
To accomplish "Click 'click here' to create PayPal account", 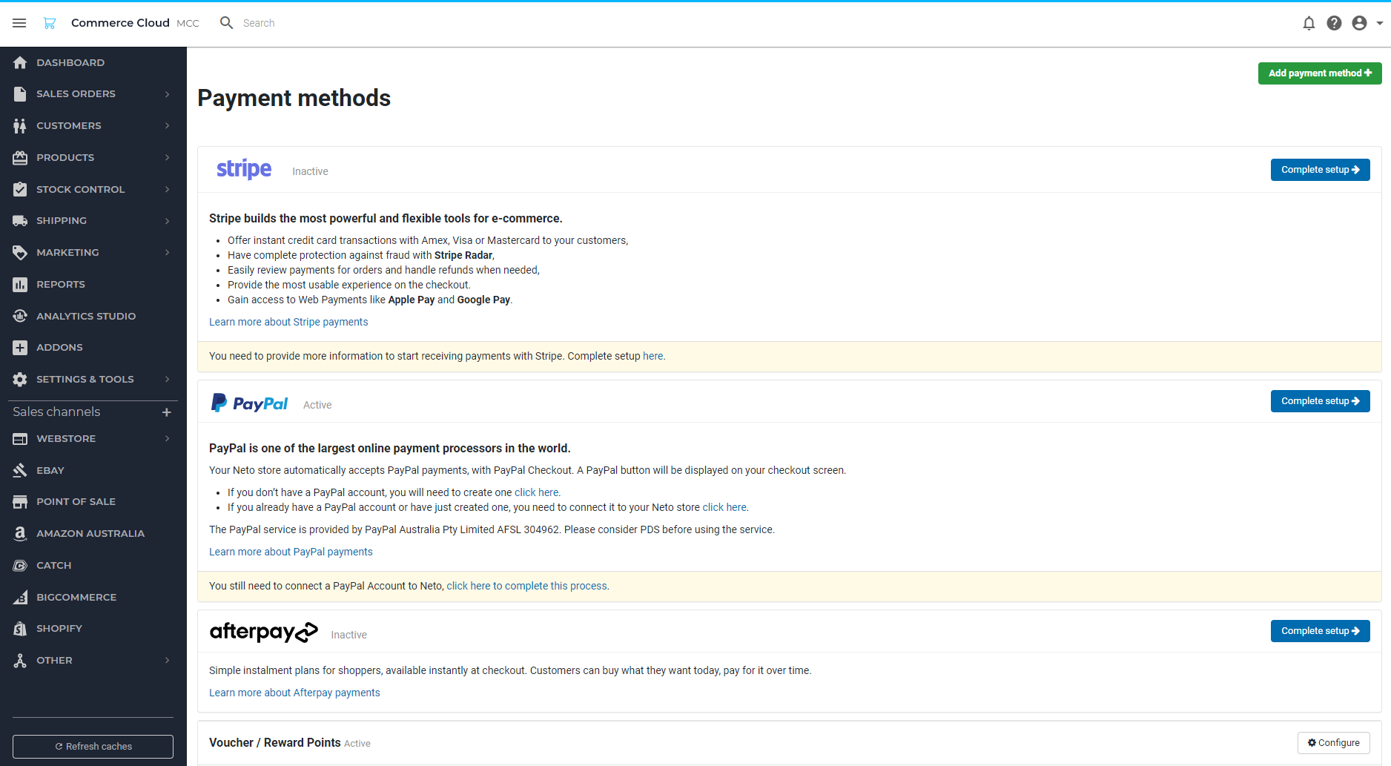I will (x=536, y=492).
